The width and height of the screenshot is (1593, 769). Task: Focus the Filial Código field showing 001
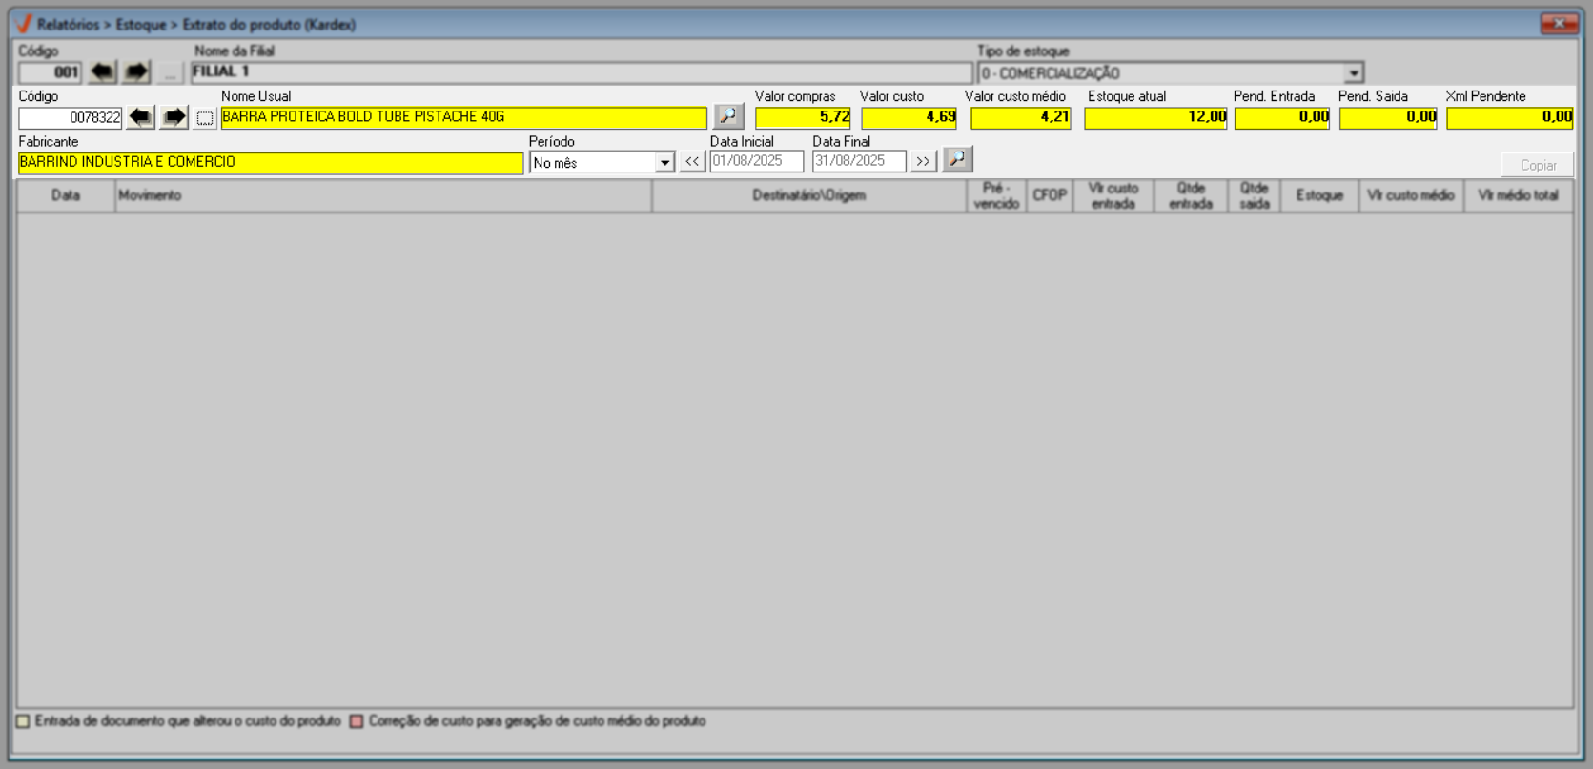(50, 72)
